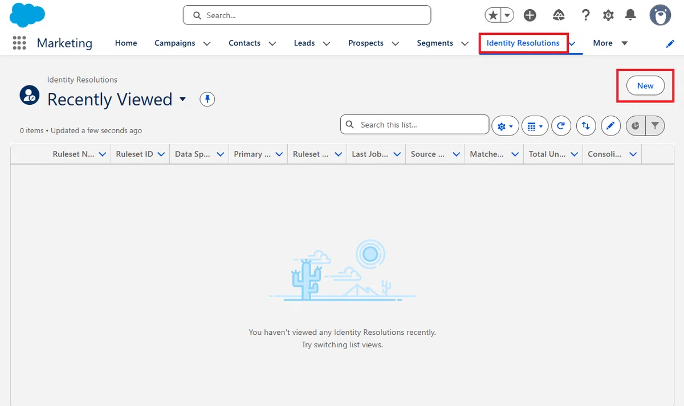Open the Help question mark icon
This screenshot has width=684, height=406.
click(x=585, y=15)
